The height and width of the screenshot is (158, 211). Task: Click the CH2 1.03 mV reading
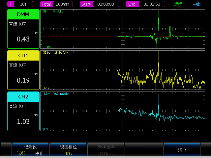tap(23, 121)
